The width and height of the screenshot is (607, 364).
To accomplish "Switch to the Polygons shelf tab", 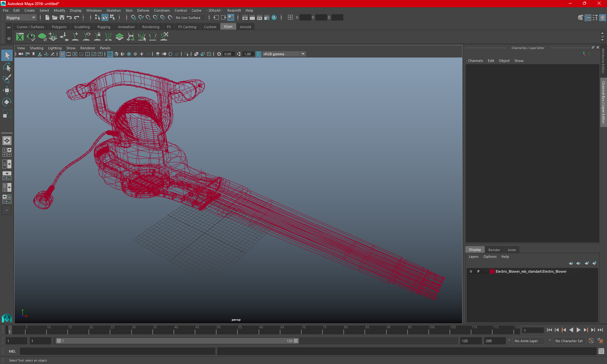I will tap(59, 27).
